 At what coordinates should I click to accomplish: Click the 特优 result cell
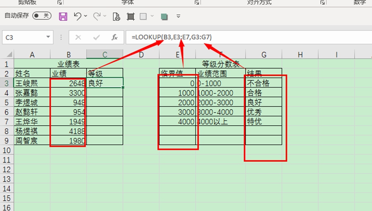pos(264,121)
